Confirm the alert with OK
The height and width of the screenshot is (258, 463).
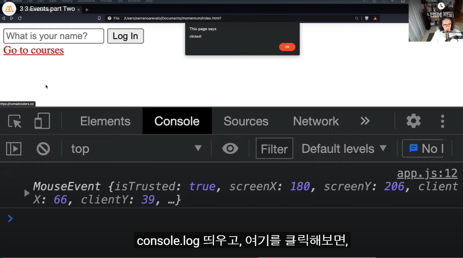tap(287, 47)
